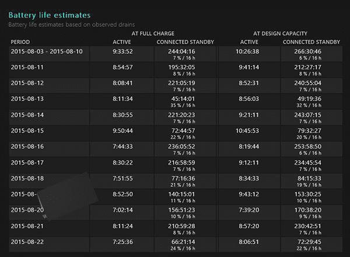
Task: Select the 2015-08-18 date row
Action: [x=27, y=178]
